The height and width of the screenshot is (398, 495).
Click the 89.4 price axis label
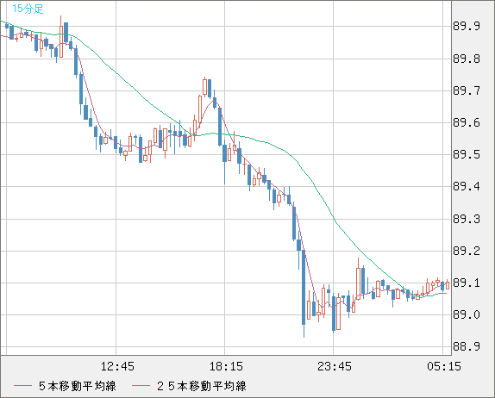coord(467,186)
